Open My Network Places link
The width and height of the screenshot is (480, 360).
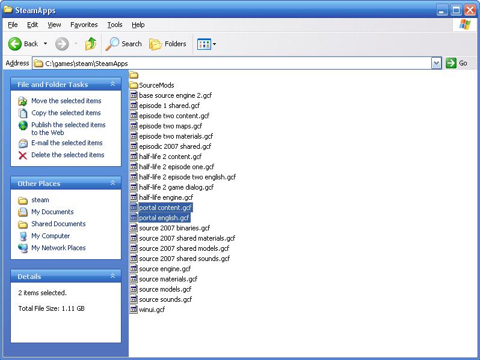point(58,248)
